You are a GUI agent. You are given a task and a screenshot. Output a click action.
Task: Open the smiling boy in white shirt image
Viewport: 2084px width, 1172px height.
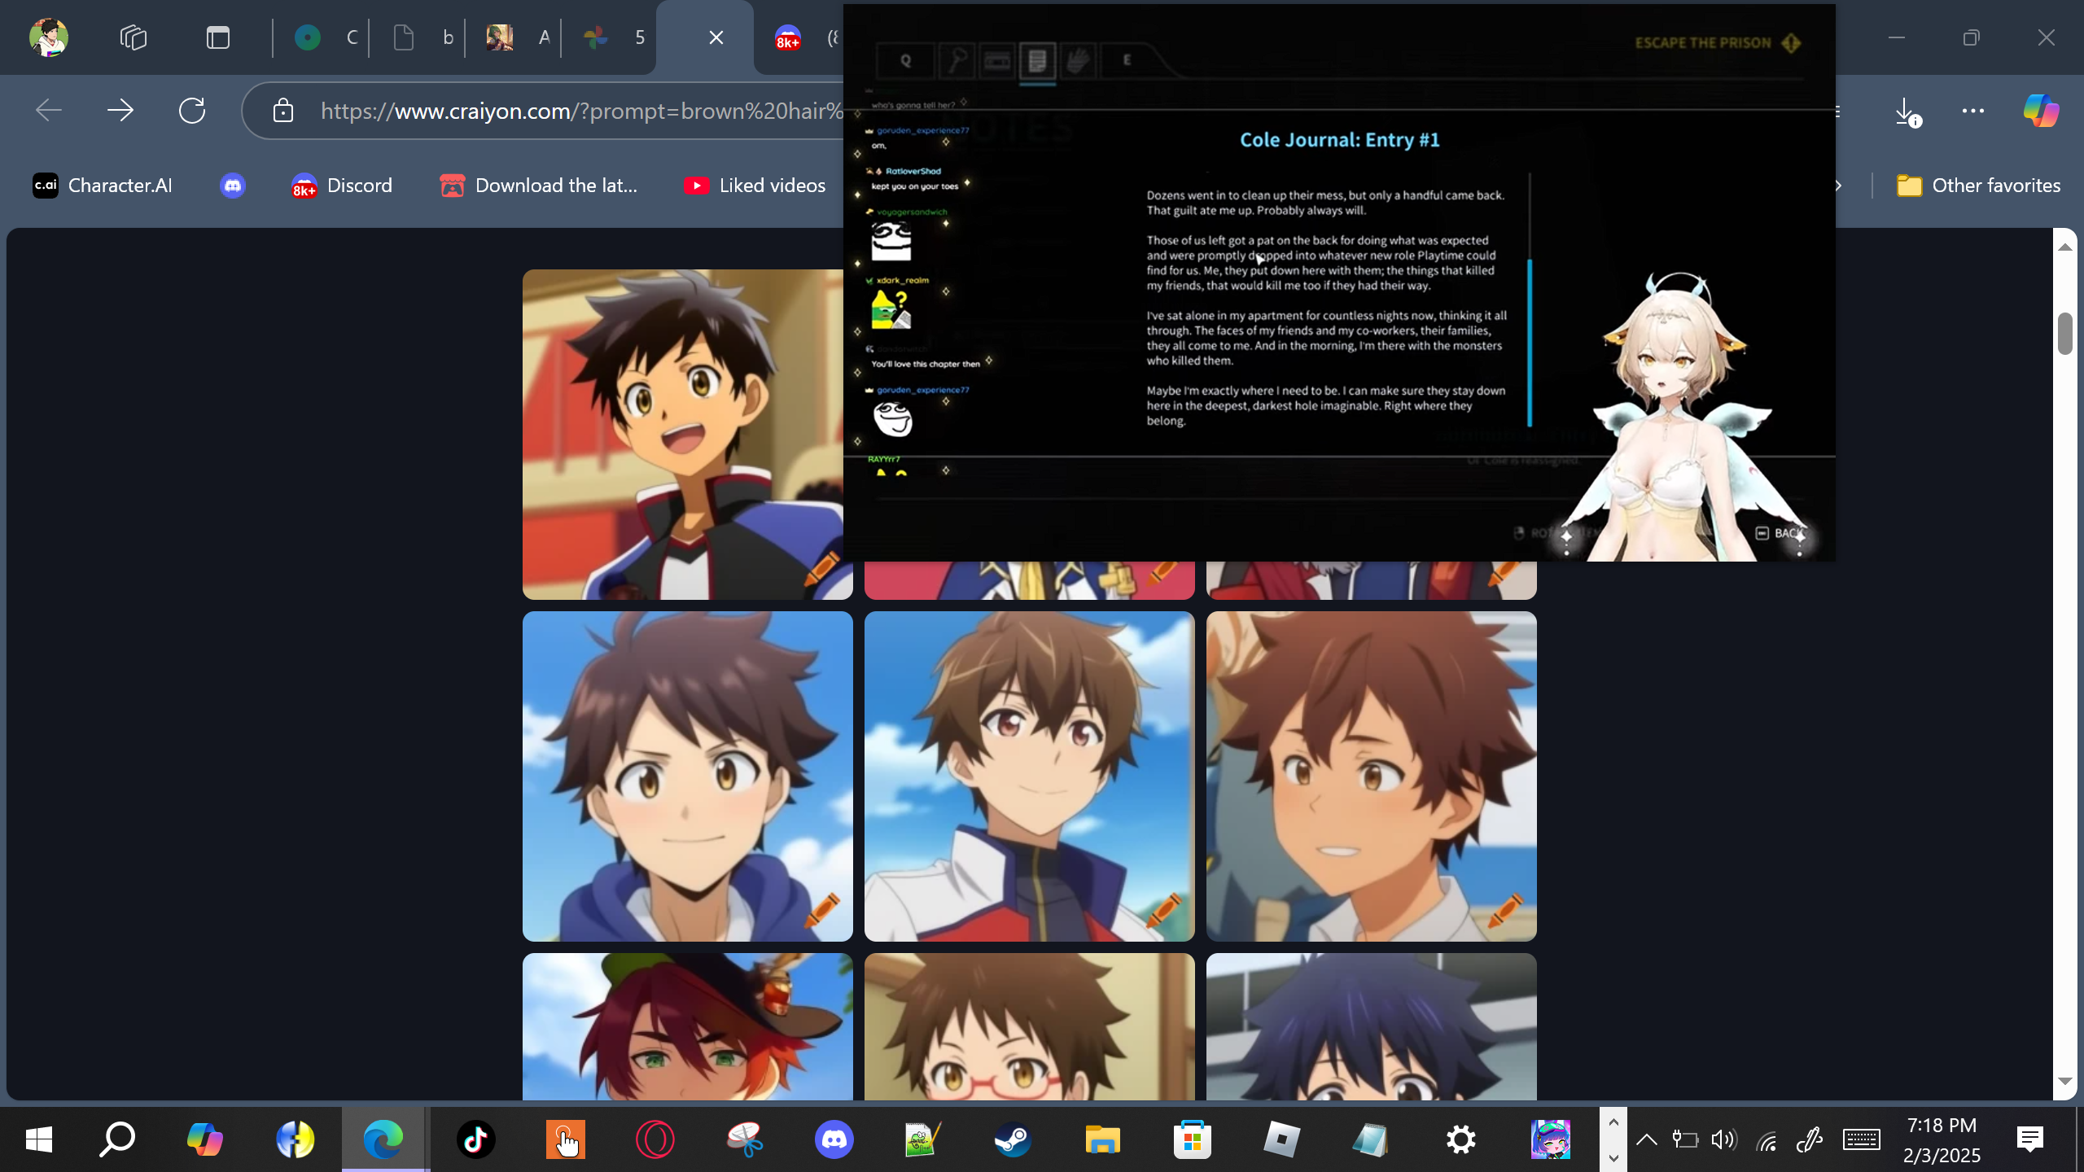click(1372, 776)
